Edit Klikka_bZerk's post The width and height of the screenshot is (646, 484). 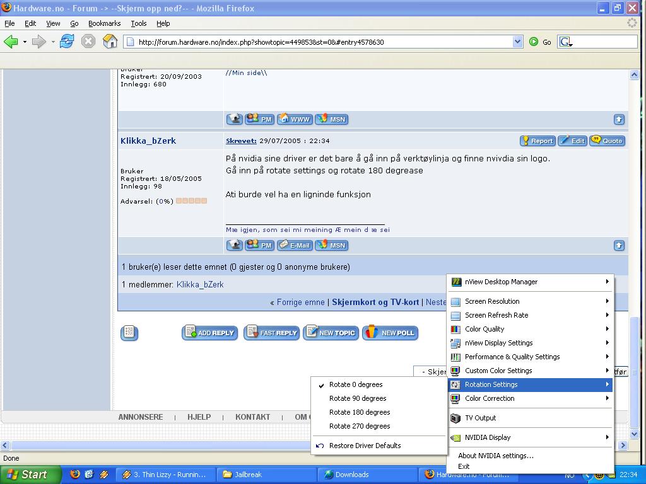[x=573, y=141]
